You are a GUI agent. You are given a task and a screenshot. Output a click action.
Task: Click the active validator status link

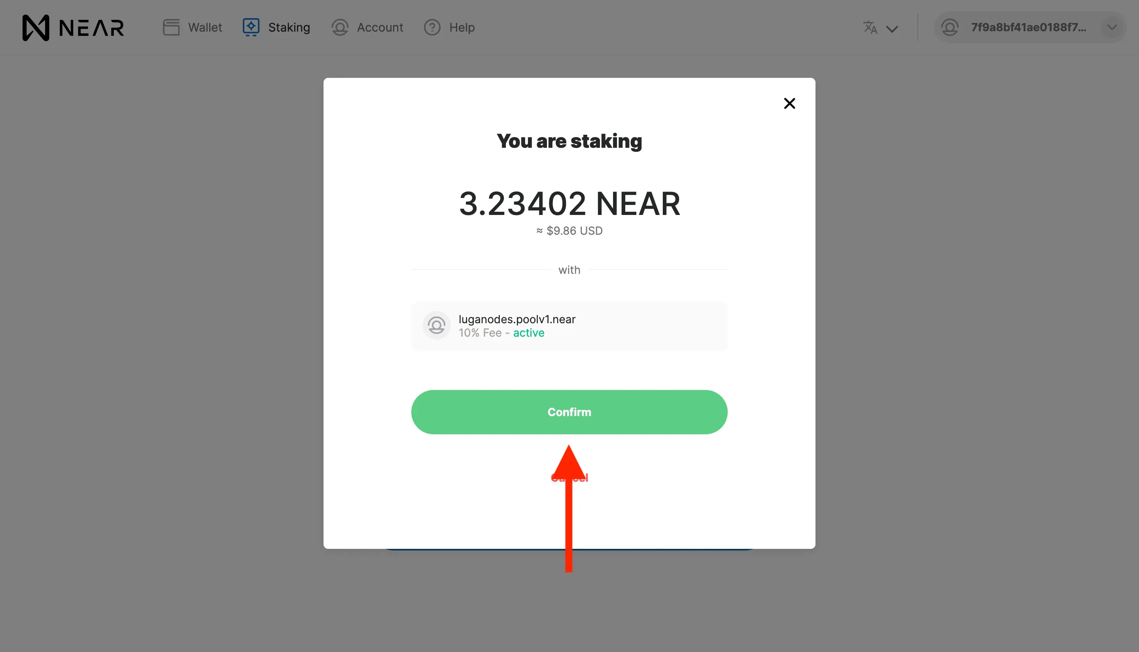coord(529,332)
